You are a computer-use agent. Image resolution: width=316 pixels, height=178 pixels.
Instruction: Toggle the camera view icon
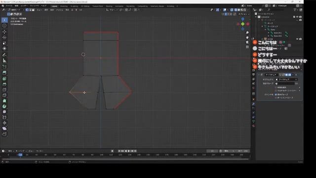tap(247, 42)
